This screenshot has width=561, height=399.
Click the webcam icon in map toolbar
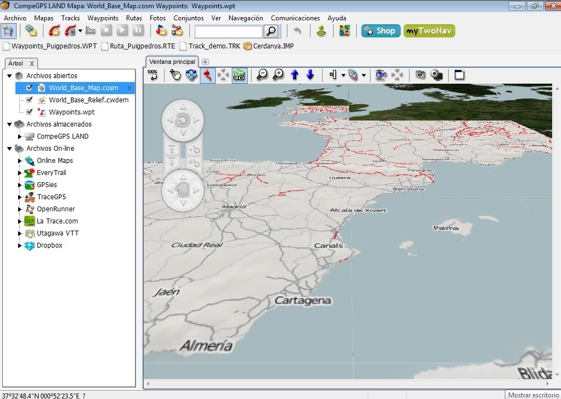click(437, 75)
